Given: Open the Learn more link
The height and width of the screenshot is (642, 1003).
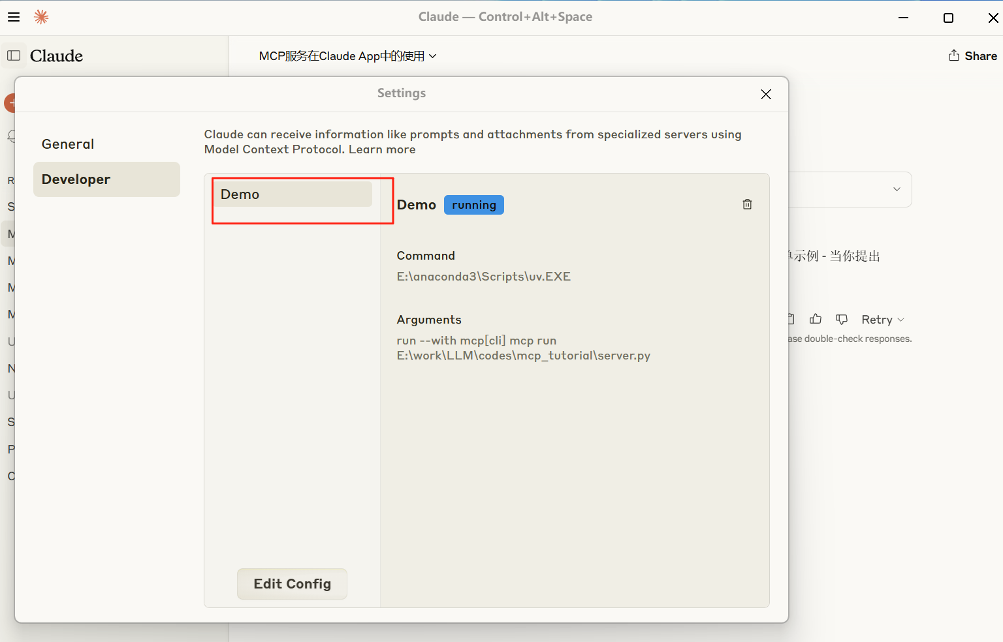Looking at the screenshot, I should pyautogui.click(x=382, y=149).
